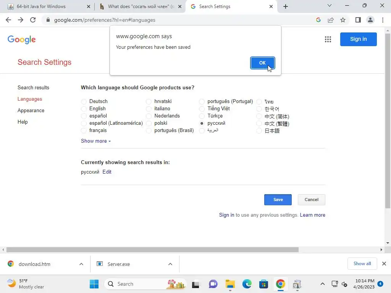Go back to the previous page

(x=8, y=20)
